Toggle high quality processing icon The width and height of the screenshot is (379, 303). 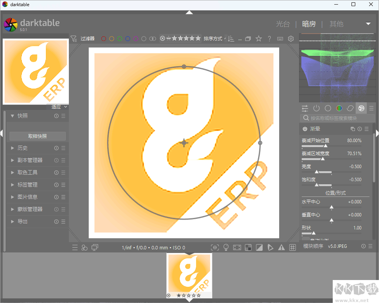point(237,247)
